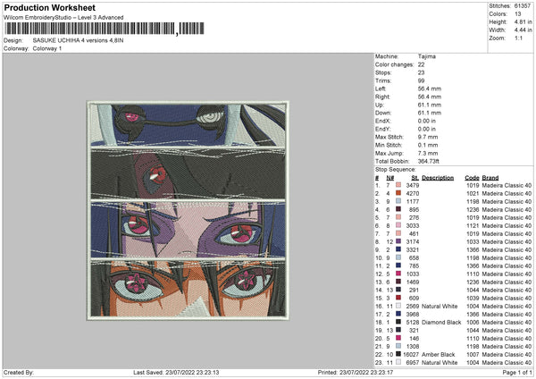Select the orange swatch beside stitch count 4270
This screenshot has width=536, height=379.
coord(398,193)
